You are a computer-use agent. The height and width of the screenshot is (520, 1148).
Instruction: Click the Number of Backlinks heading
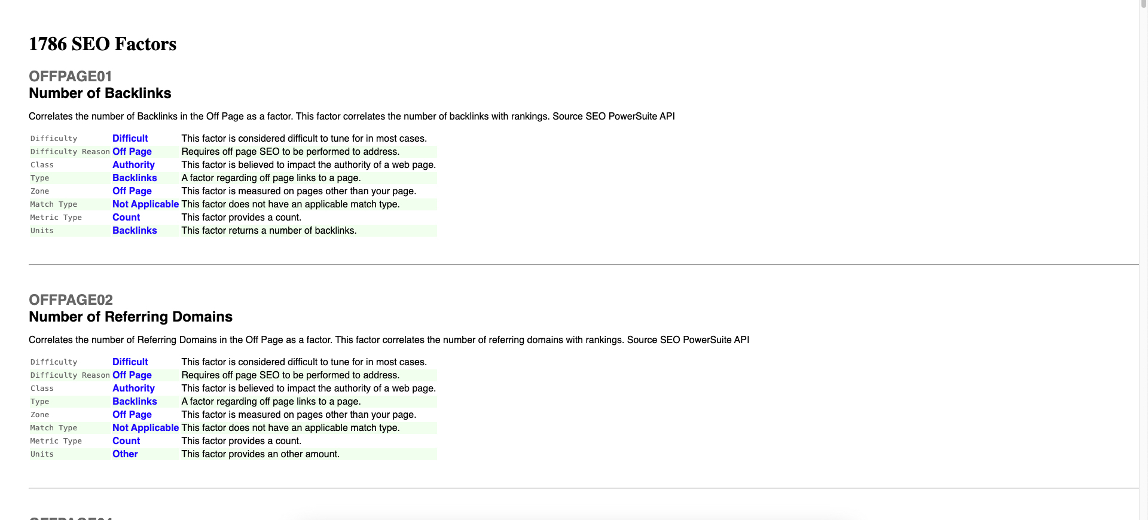tap(100, 93)
